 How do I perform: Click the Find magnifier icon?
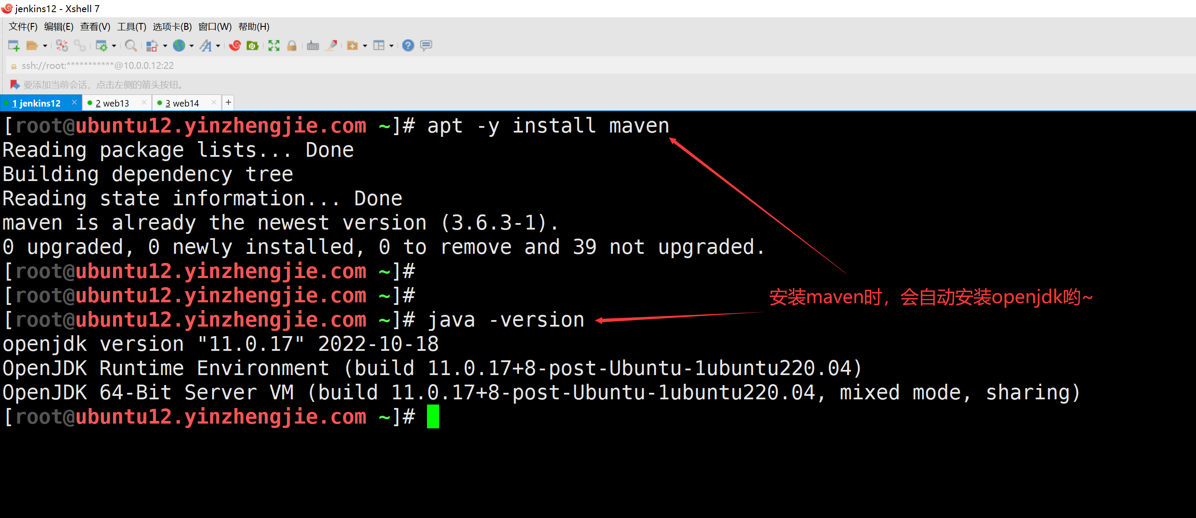tap(131, 45)
